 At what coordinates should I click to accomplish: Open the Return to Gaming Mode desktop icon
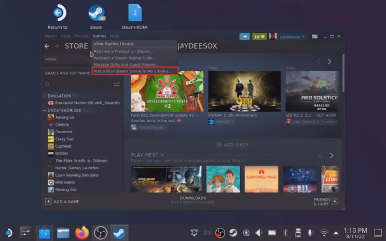click(x=59, y=13)
